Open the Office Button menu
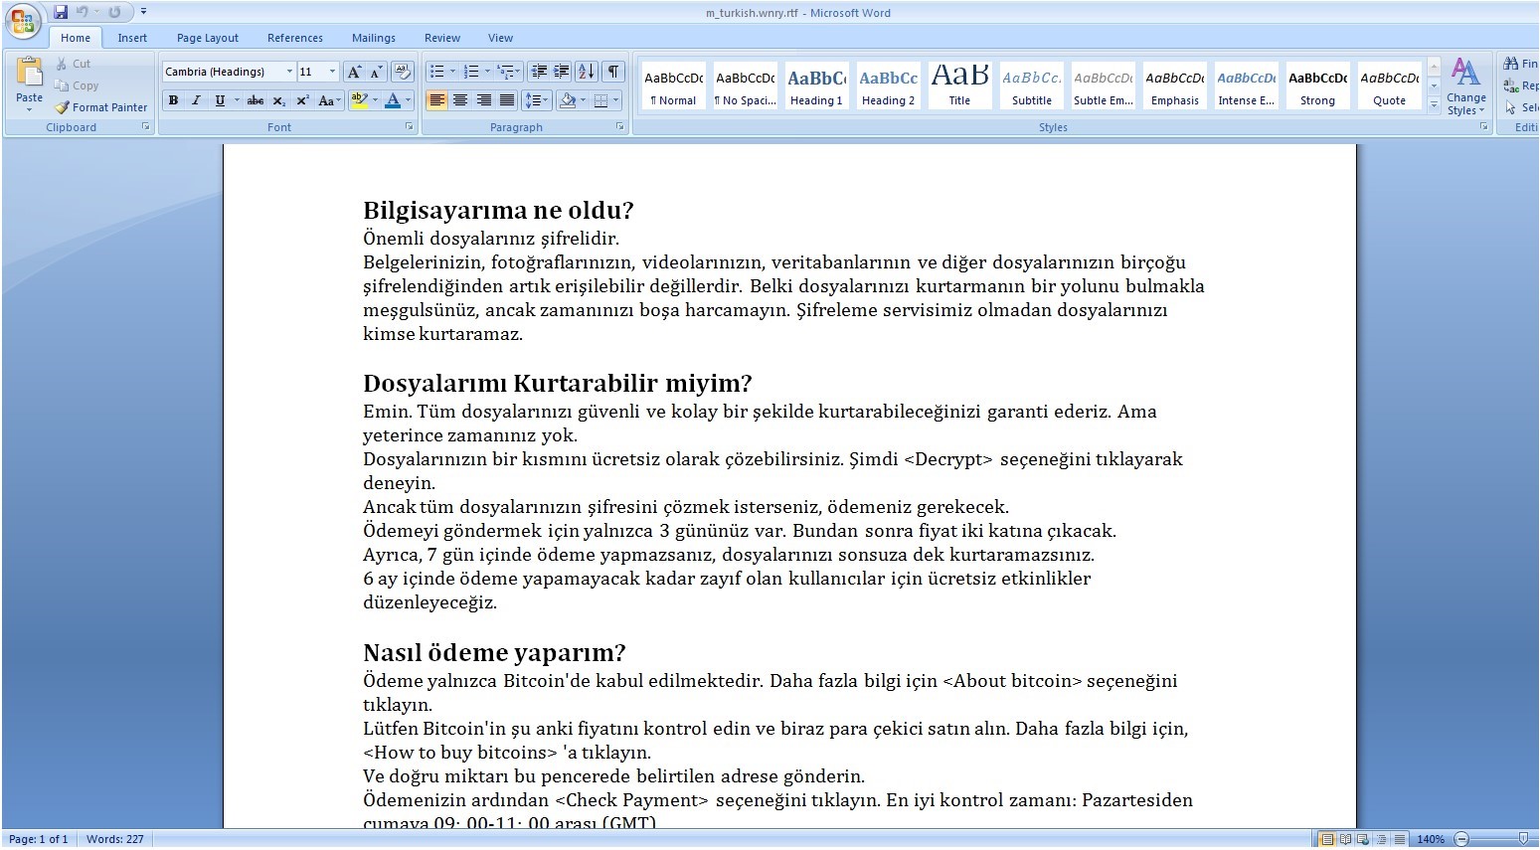The height and width of the screenshot is (850, 1540). coord(22,21)
